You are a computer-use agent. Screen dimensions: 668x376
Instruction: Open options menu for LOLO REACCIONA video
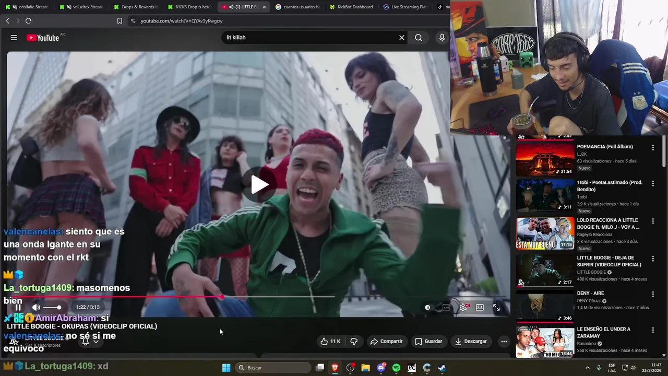pyautogui.click(x=652, y=221)
